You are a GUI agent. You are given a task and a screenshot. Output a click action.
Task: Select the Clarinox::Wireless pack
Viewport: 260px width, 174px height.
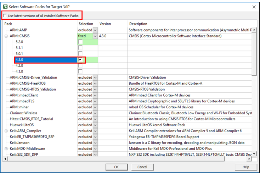(23, 113)
